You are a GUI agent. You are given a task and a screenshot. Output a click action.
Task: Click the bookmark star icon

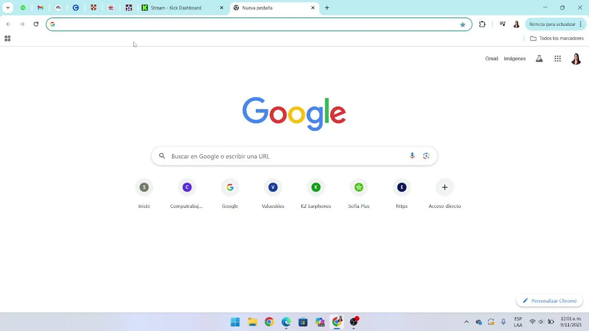click(x=462, y=24)
